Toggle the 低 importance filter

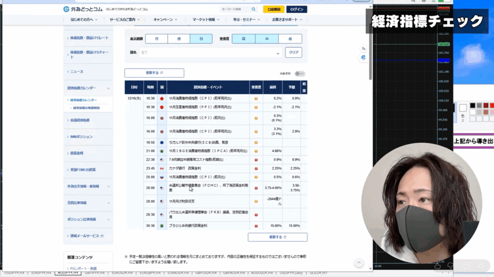pyautogui.click(x=290, y=39)
